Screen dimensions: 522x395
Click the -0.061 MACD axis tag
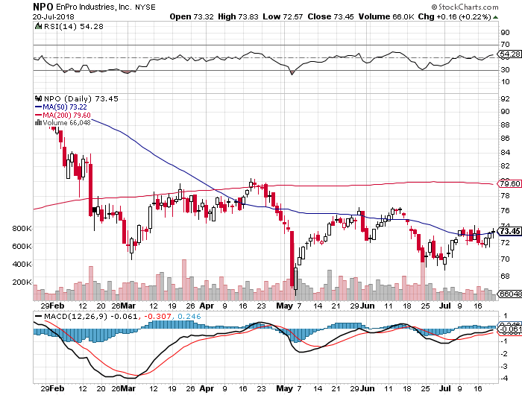(x=510, y=329)
